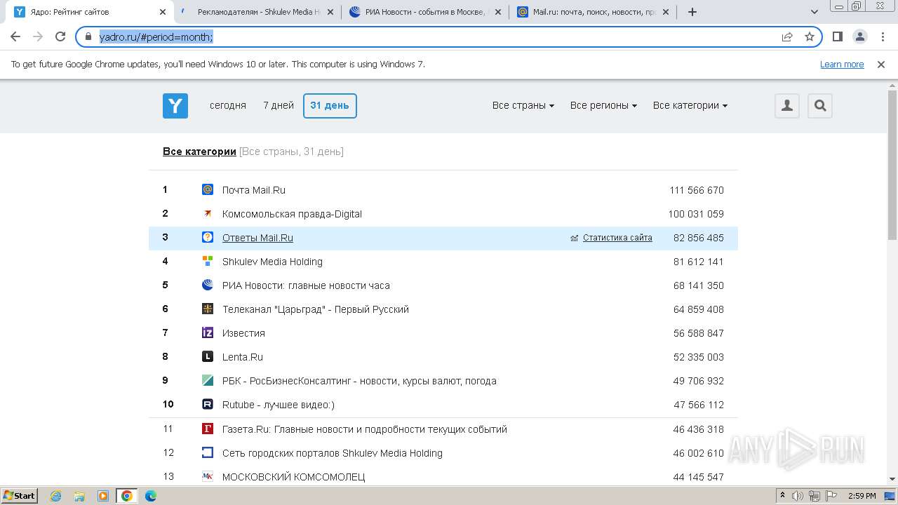Open the Chrome profile avatar icon

tap(859, 36)
